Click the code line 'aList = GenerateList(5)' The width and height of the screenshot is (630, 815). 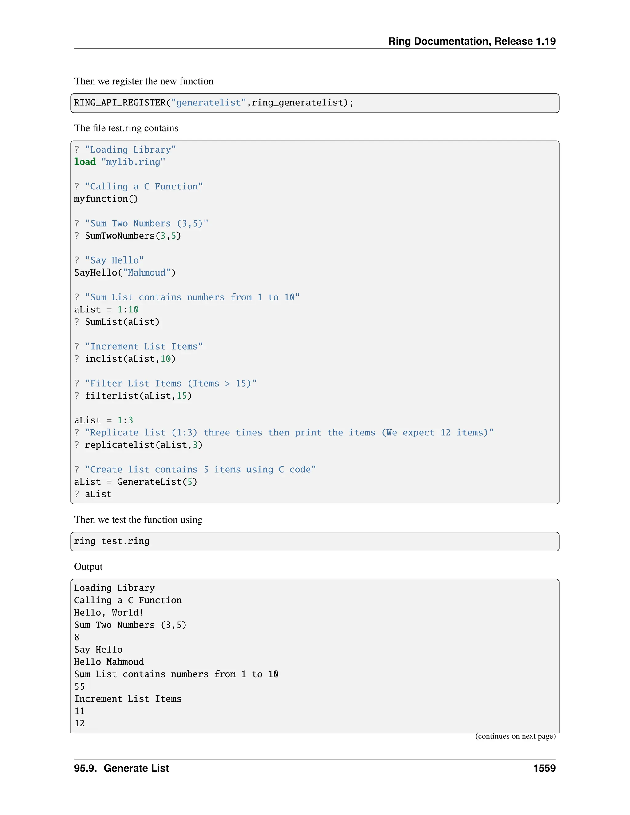pyautogui.click(x=135, y=482)
